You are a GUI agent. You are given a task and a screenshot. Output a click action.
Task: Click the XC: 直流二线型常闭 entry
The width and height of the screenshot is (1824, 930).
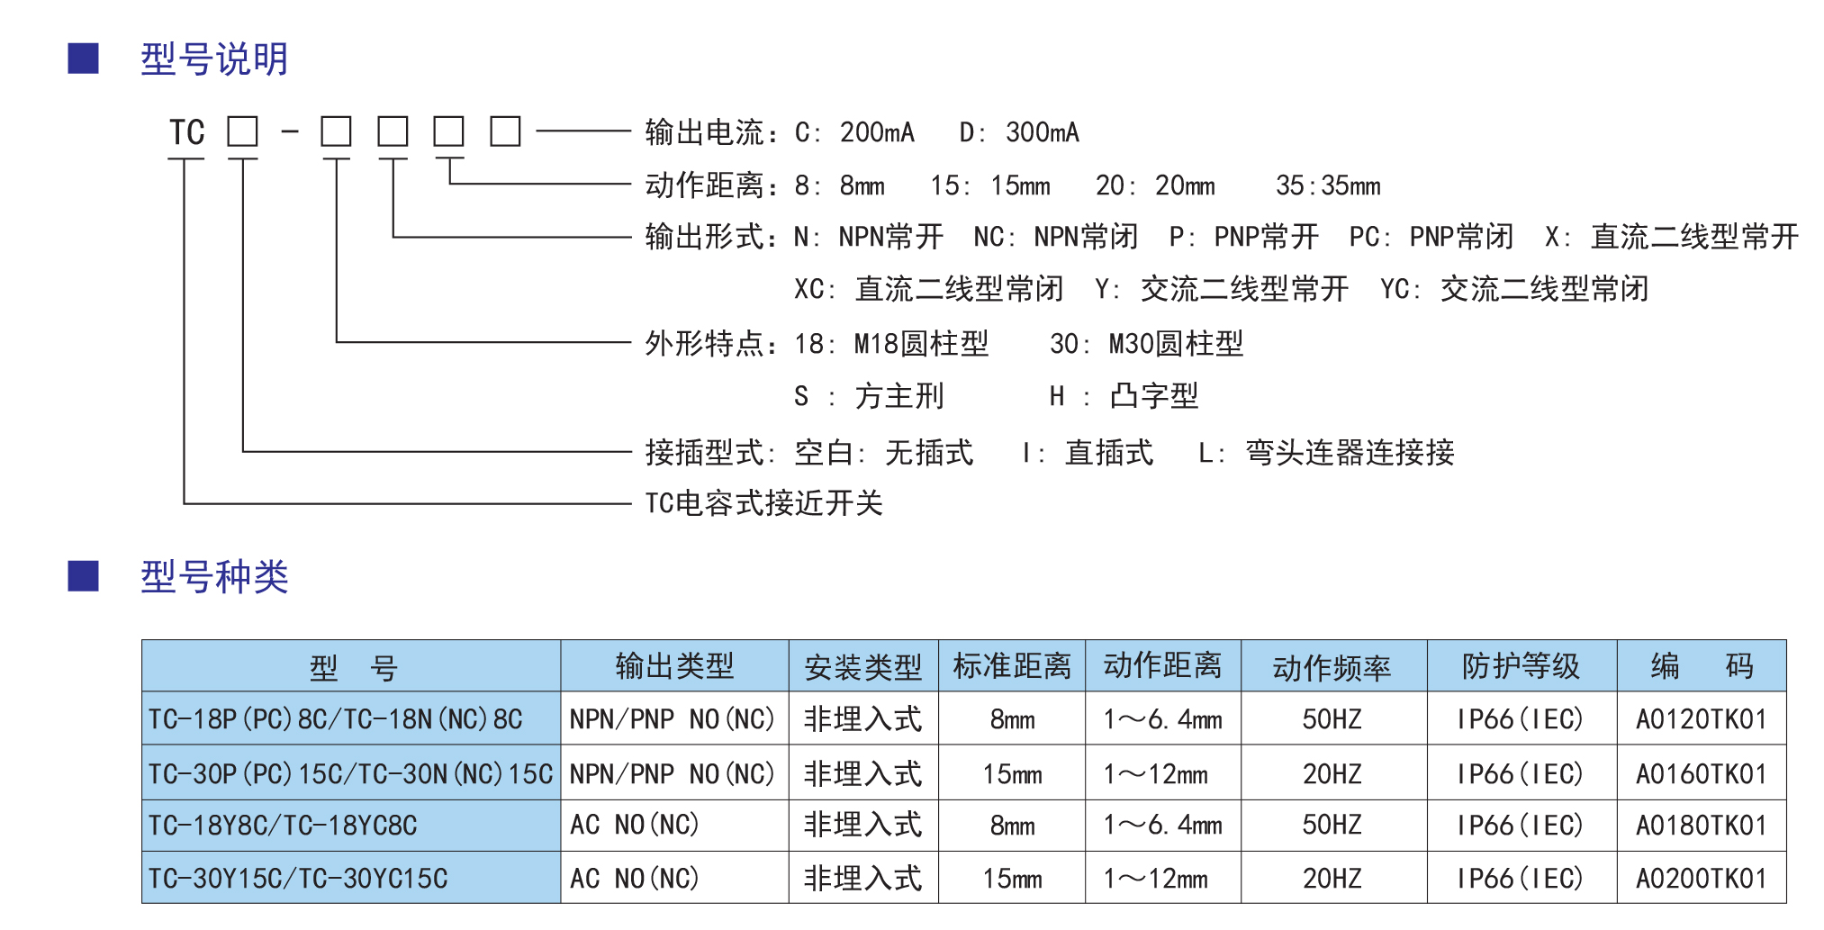(x=929, y=290)
